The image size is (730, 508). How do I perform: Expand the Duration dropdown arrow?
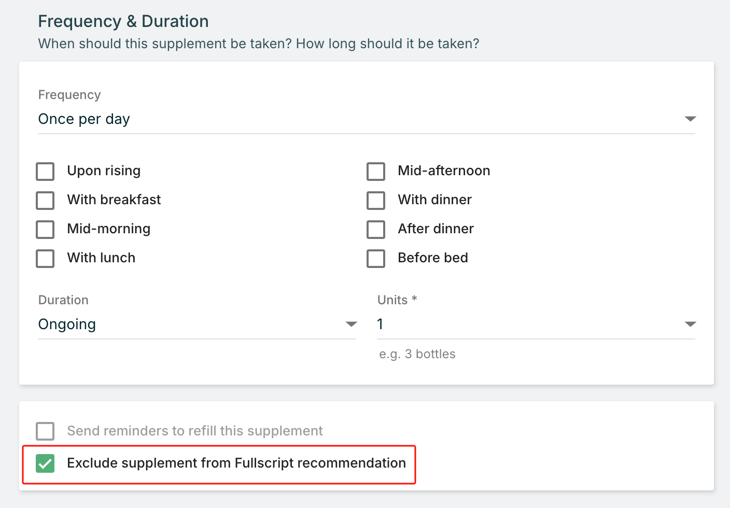[351, 324]
